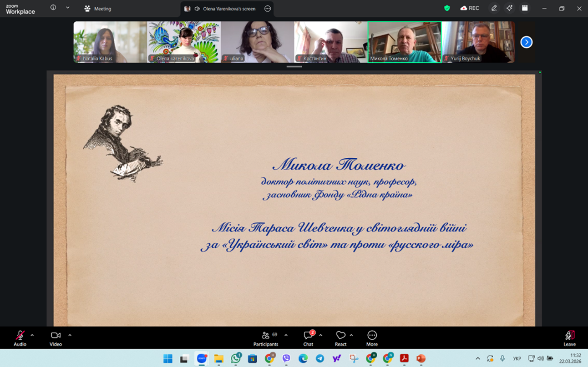Open the annotate pencil tool
Viewport: 588px width, 367px height.
494,8
